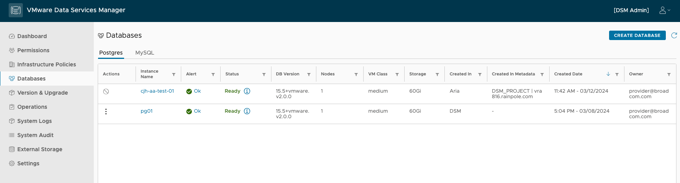
Task: Open Version & Upgrade page
Action: click(x=43, y=93)
